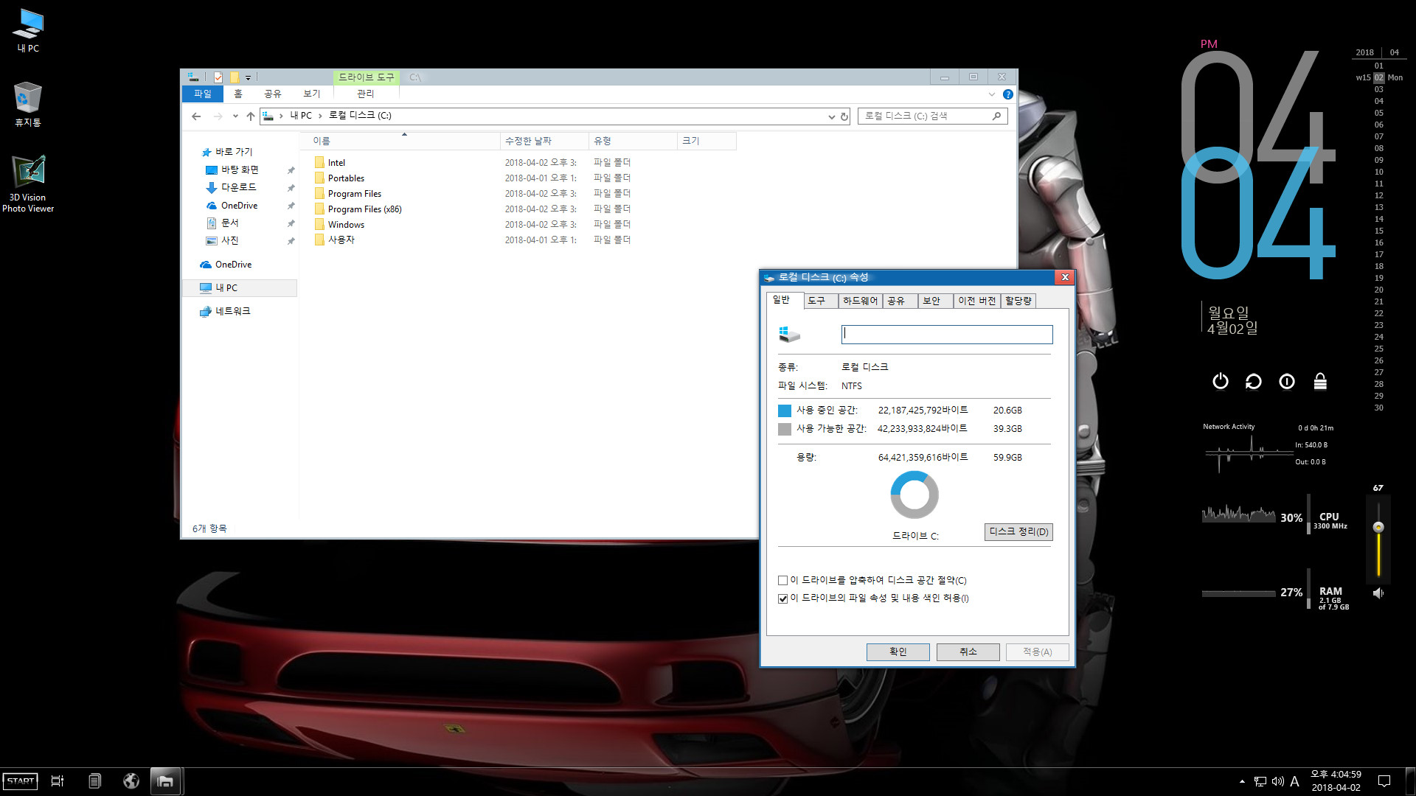Open the 관리 drive tools tab

click(x=366, y=94)
